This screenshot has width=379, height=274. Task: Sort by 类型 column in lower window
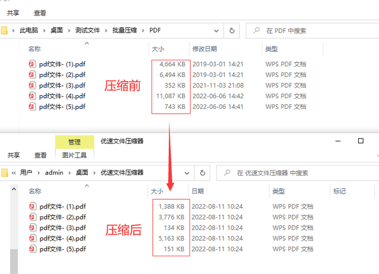(278, 191)
